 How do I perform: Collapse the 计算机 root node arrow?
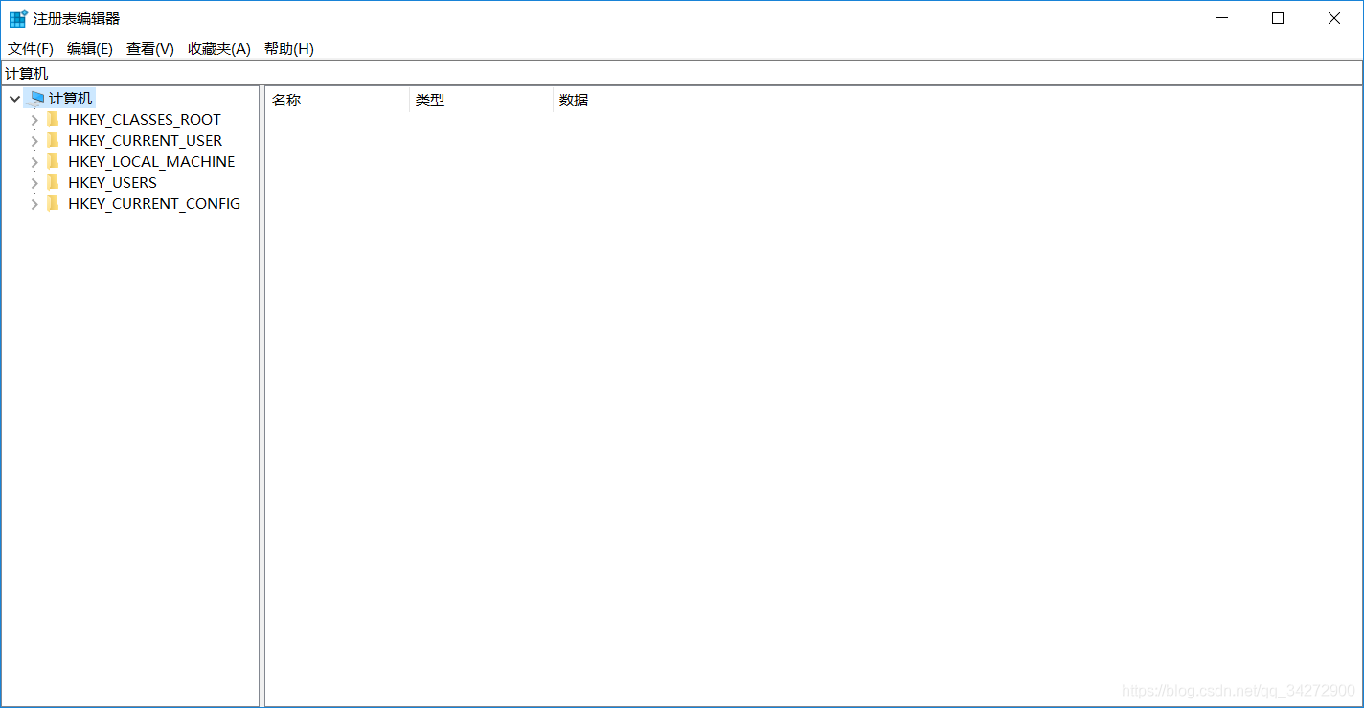[15, 99]
